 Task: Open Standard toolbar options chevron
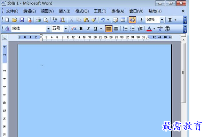point(185,20)
